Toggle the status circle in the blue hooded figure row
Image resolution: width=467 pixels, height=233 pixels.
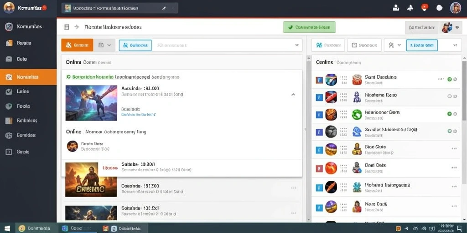(x=449, y=131)
